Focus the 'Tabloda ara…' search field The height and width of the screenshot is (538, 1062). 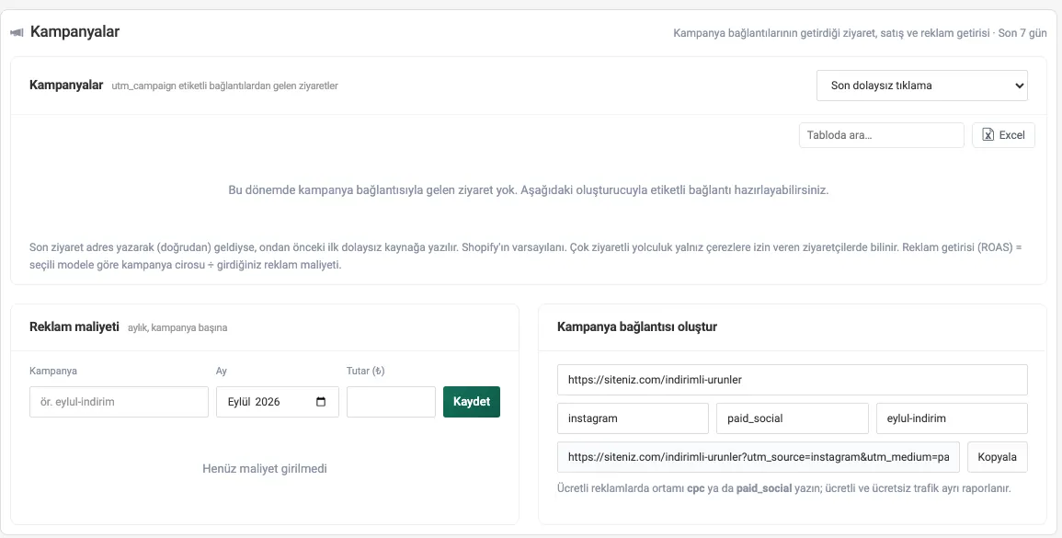click(x=881, y=135)
